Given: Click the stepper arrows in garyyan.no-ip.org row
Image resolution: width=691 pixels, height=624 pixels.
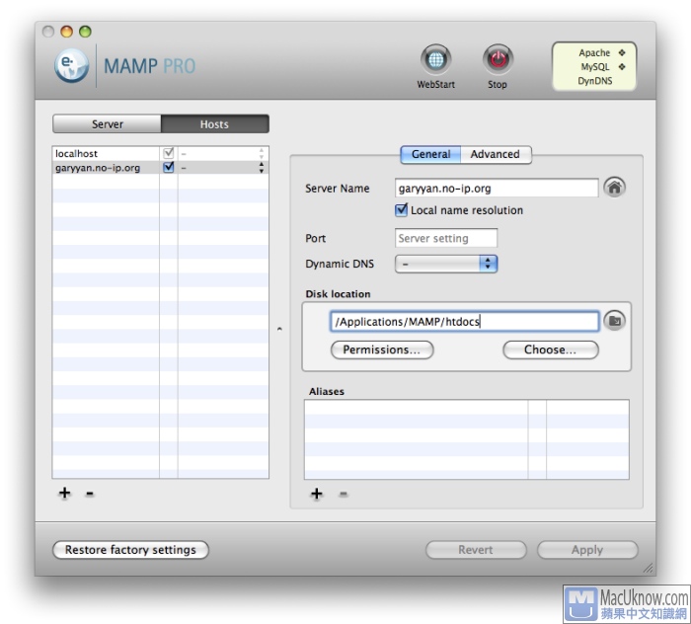Looking at the screenshot, I should [261, 168].
